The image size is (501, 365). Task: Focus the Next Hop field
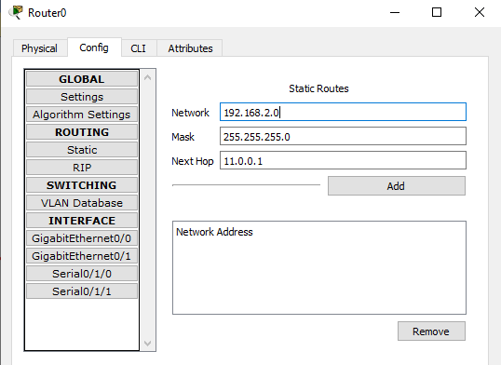(x=343, y=160)
